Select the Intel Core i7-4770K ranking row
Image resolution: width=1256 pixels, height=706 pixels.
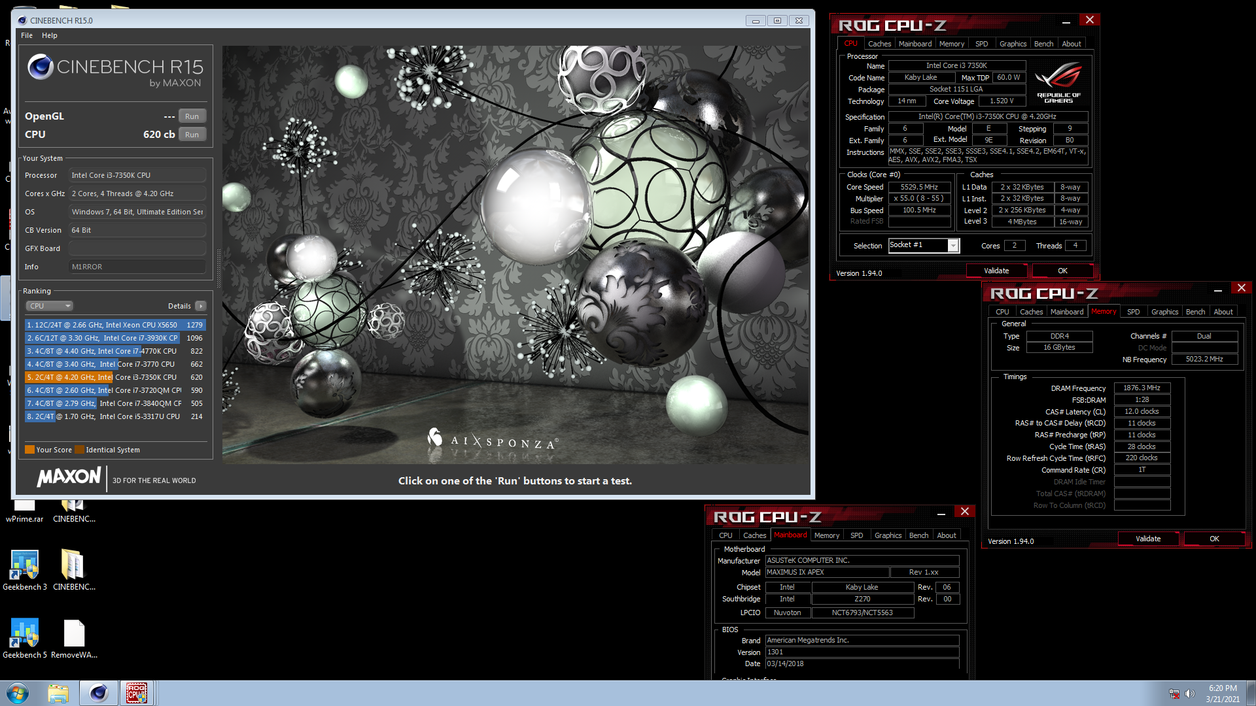[x=115, y=351]
